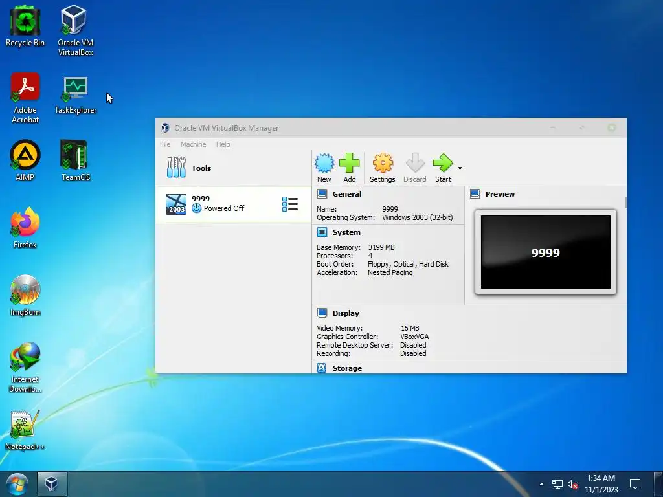Select the AIMP desktop icon
The height and width of the screenshot is (497, 663).
click(x=25, y=160)
